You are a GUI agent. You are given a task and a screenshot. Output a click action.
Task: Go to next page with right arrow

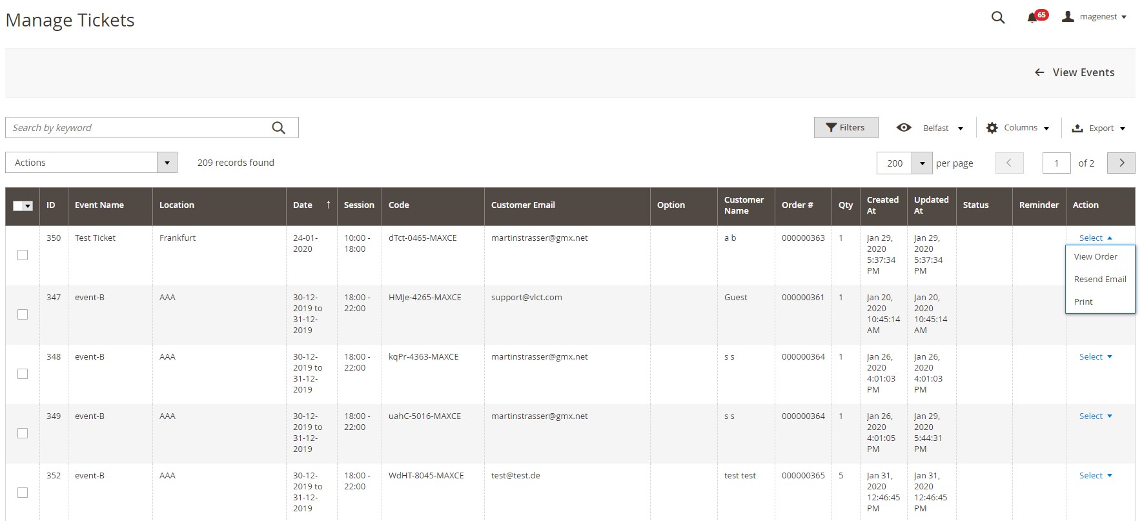point(1121,163)
